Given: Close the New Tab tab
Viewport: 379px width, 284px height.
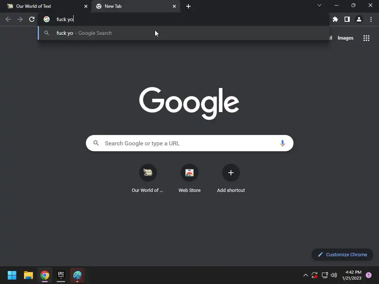Looking at the screenshot, I should (x=174, y=6).
